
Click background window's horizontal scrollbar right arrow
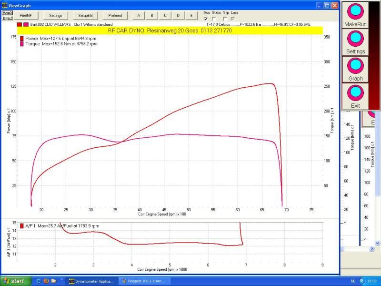372,249
